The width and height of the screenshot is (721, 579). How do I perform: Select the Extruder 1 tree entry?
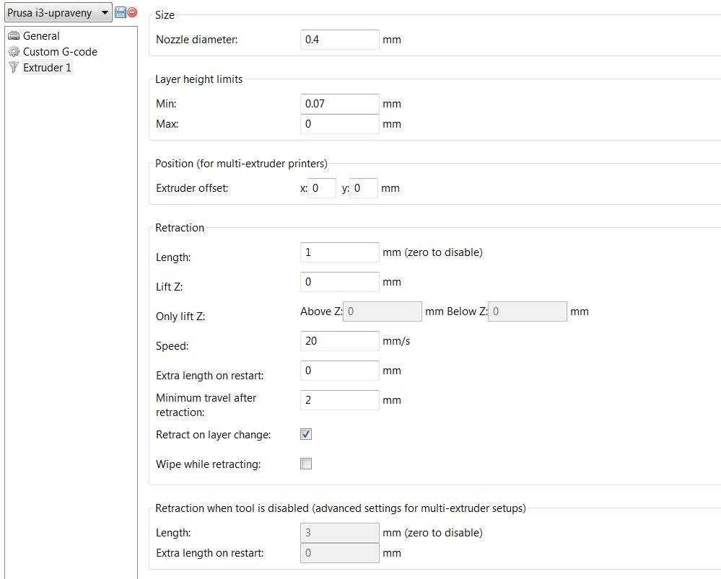tap(47, 68)
